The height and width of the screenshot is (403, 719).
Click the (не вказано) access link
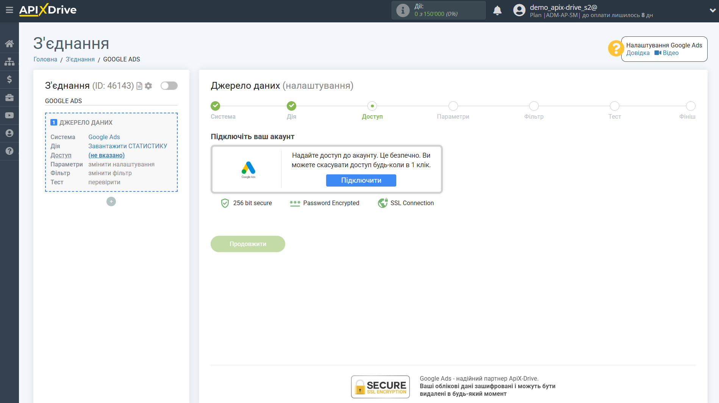[x=106, y=155]
